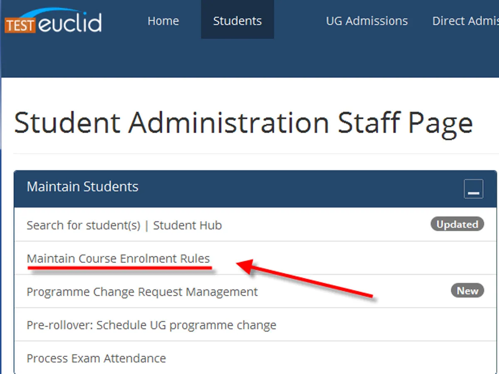Click the Maintain Students panel header

pyautogui.click(x=82, y=187)
